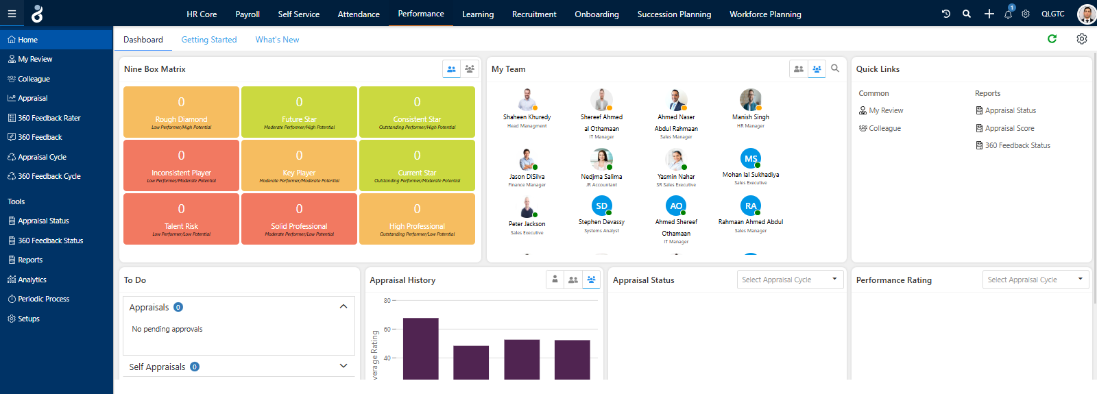Image resolution: width=1097 pixels, height=394 pixels.
Task: Switch Appraisal History to pair view
Action: (573, 280)
